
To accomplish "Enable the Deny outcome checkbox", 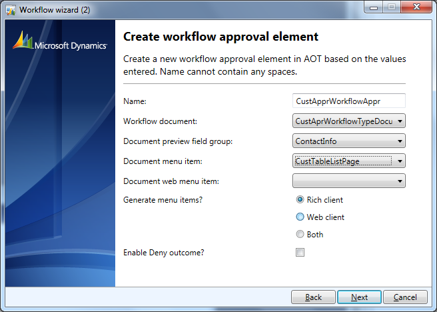I will (300, 252).
